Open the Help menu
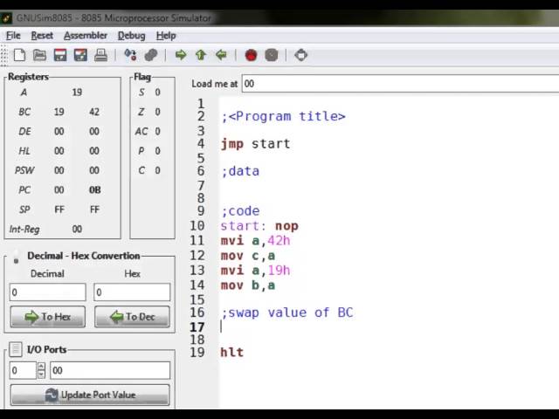Image resolution: width=559 pixels, height=419 pixels. coord(166,36)
